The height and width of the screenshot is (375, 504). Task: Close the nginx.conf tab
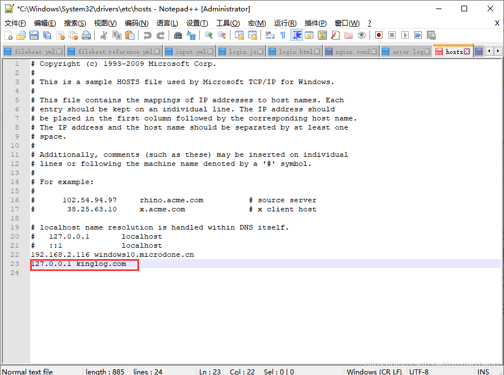click(374, 52)
